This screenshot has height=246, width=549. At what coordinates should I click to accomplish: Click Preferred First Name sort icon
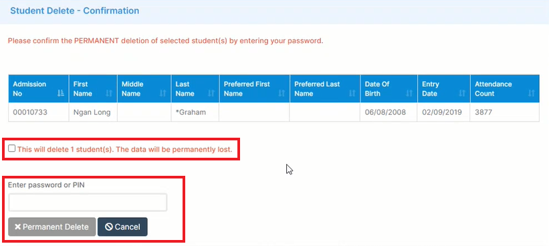282,94
